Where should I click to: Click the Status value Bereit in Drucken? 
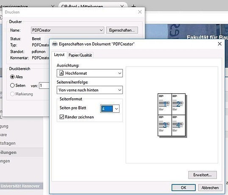[x=36, y=39]
